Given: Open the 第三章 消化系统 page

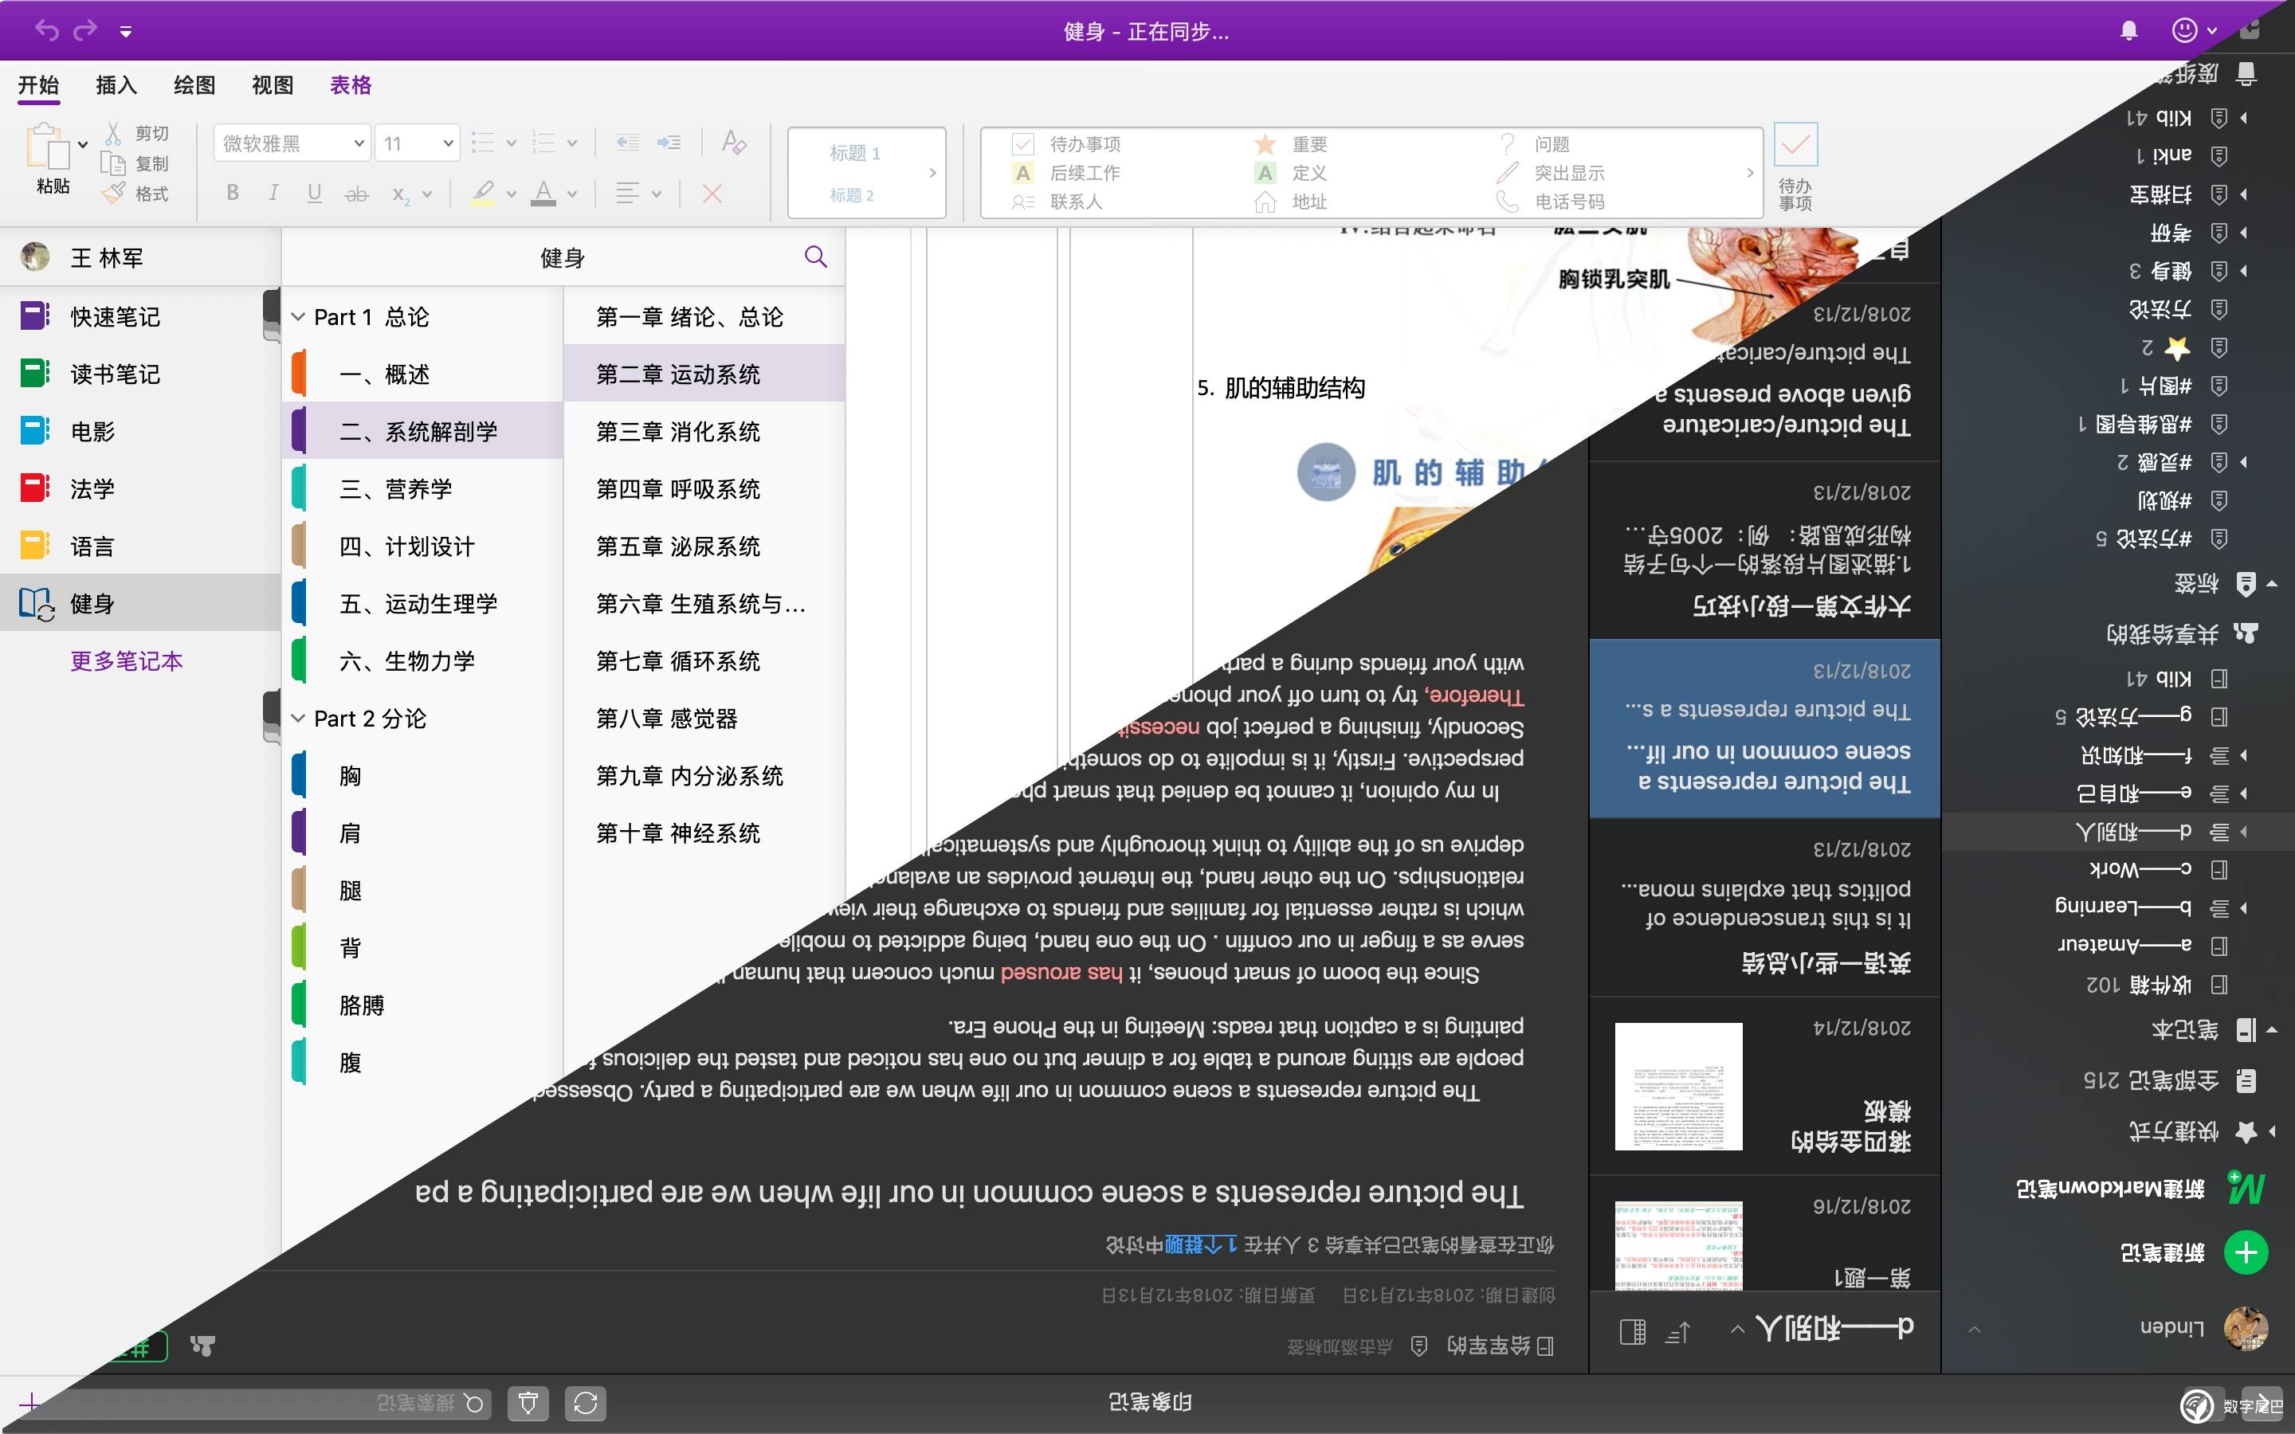Looking at the screenshot, I should coord(704,432).
